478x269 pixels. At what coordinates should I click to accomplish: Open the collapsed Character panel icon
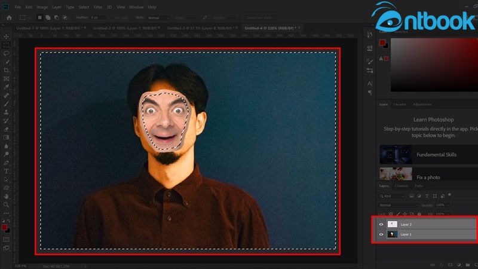click(370, 84)
